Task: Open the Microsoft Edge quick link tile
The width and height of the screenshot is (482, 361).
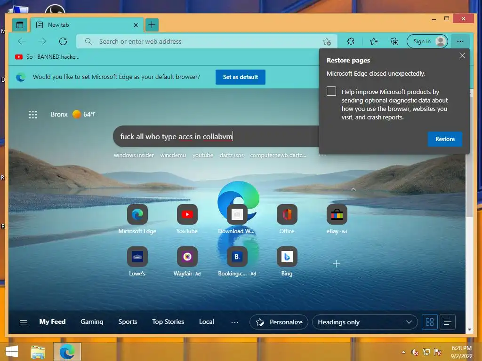Action: 137,219
